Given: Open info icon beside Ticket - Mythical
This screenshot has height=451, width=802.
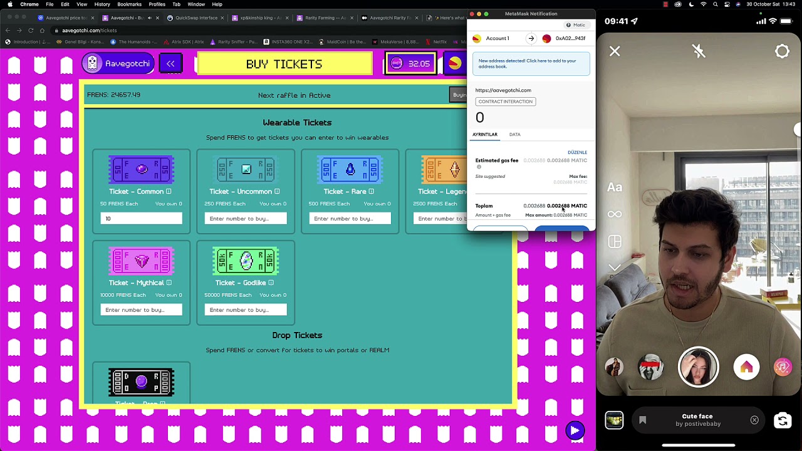Looking at the screenshot, I should coord(169,283).
